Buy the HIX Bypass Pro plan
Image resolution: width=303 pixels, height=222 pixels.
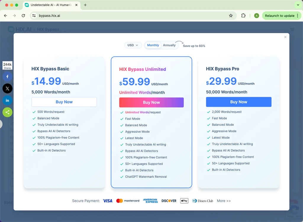(239, 102)
